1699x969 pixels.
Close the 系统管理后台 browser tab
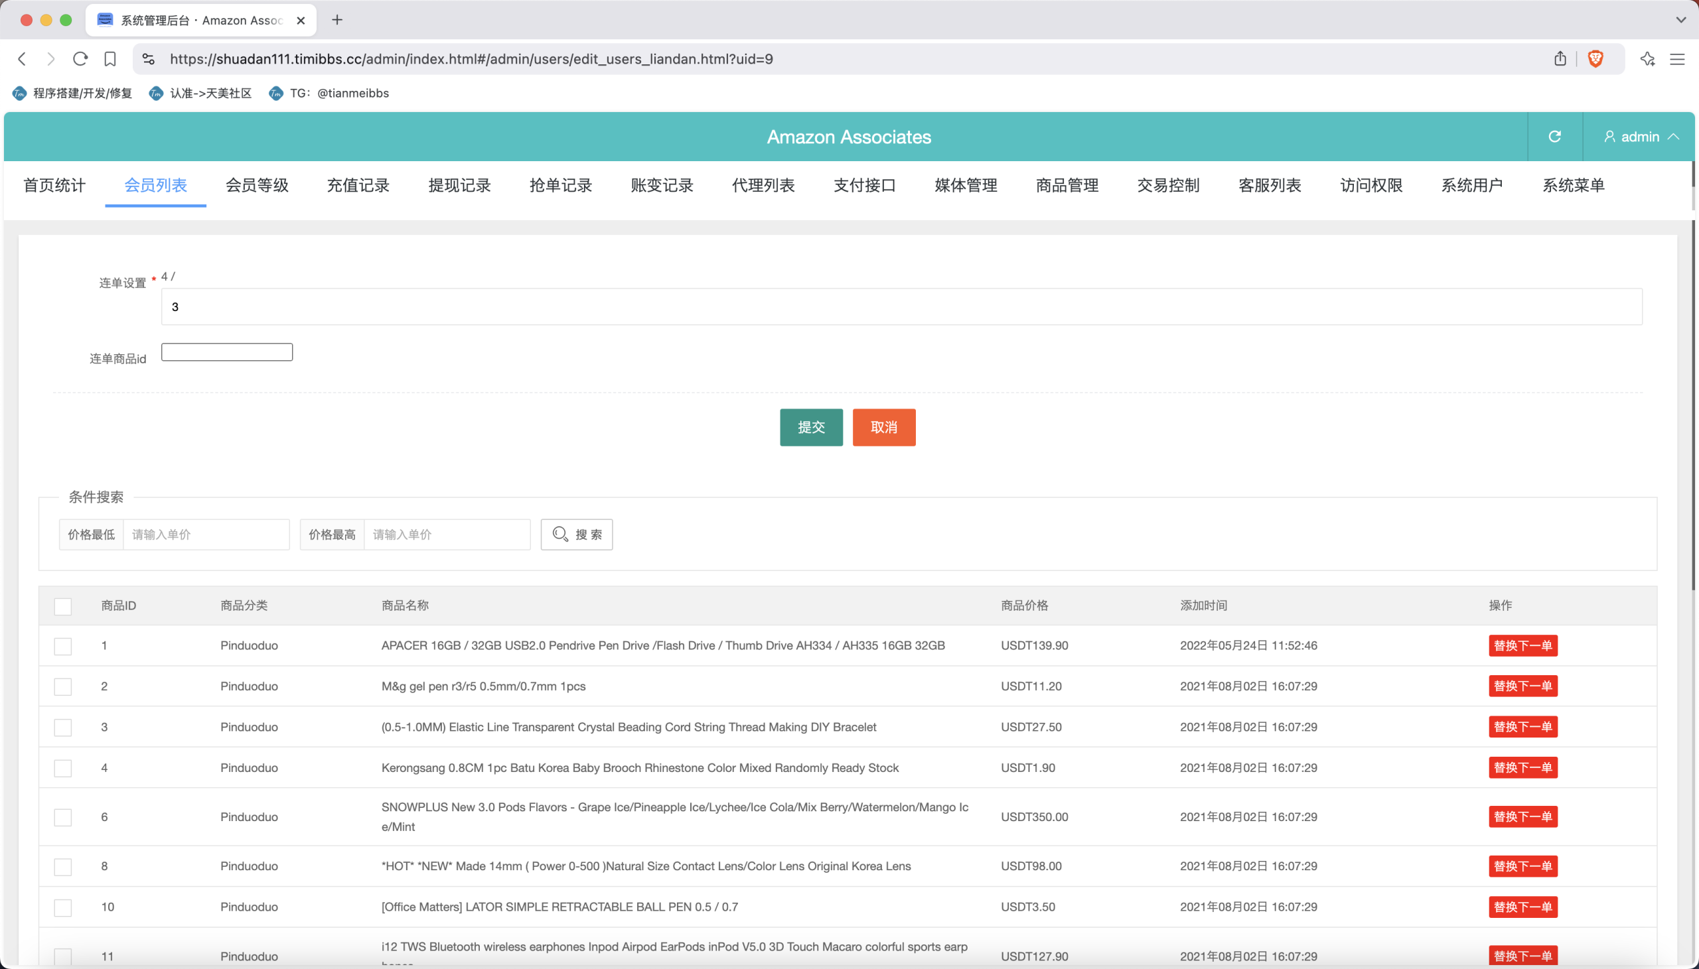[300, 21]
